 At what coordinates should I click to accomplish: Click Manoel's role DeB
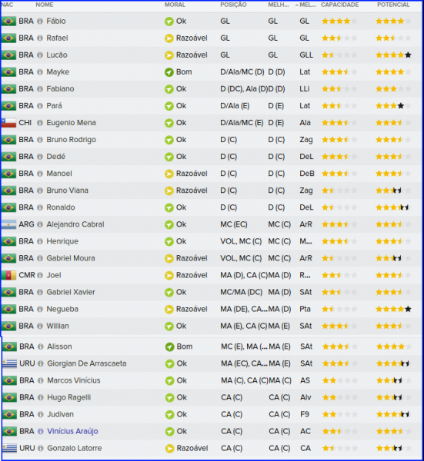pyautogui.click(x=307, y=174)
